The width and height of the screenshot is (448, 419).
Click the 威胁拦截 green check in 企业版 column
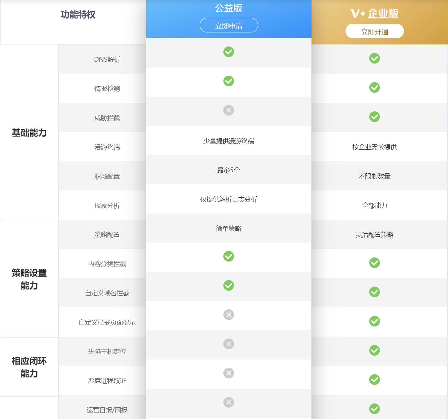(374, 117)
